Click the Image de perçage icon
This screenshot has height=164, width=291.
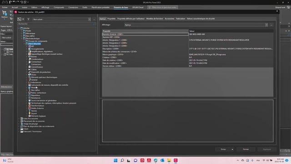[x=22, y=124]
